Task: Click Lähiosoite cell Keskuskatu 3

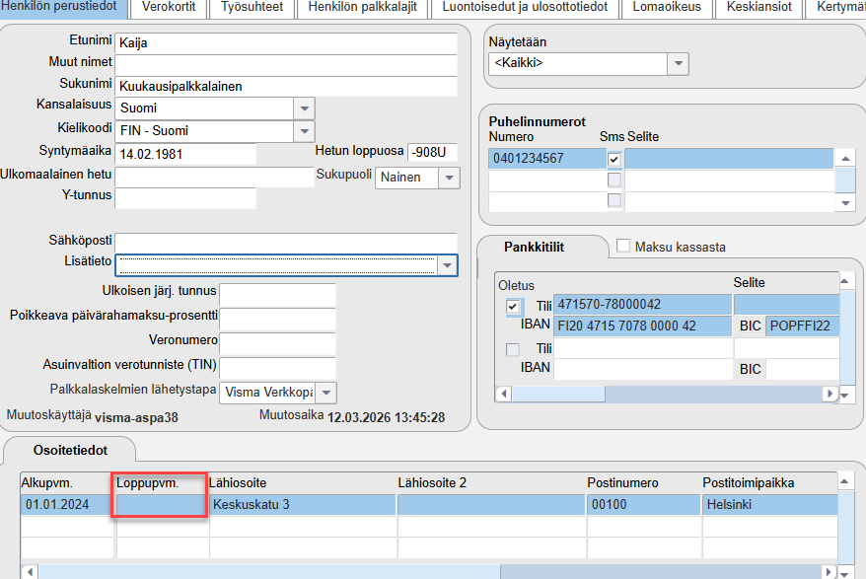Action: pyautogui.click(x=302, y=505)
